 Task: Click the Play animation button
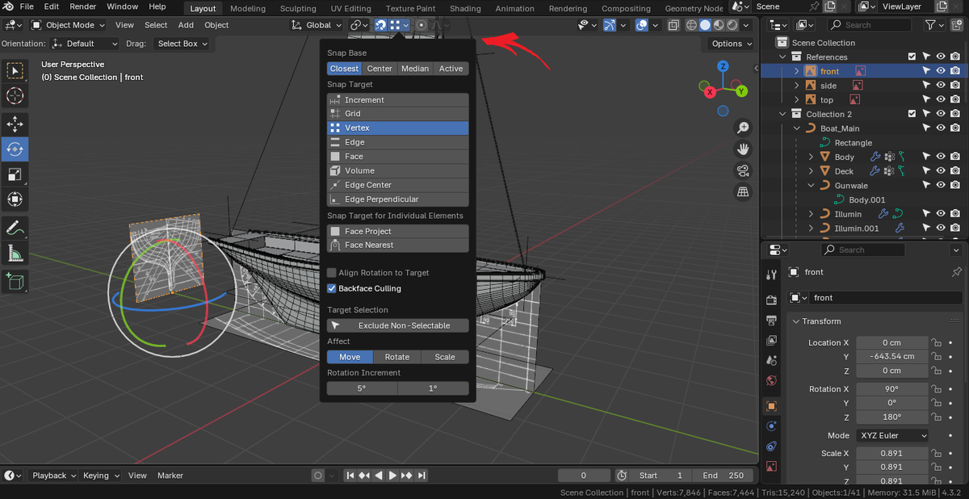(392, 476)
